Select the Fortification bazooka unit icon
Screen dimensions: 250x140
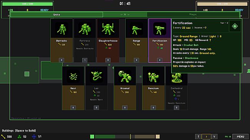coord(160,29)
